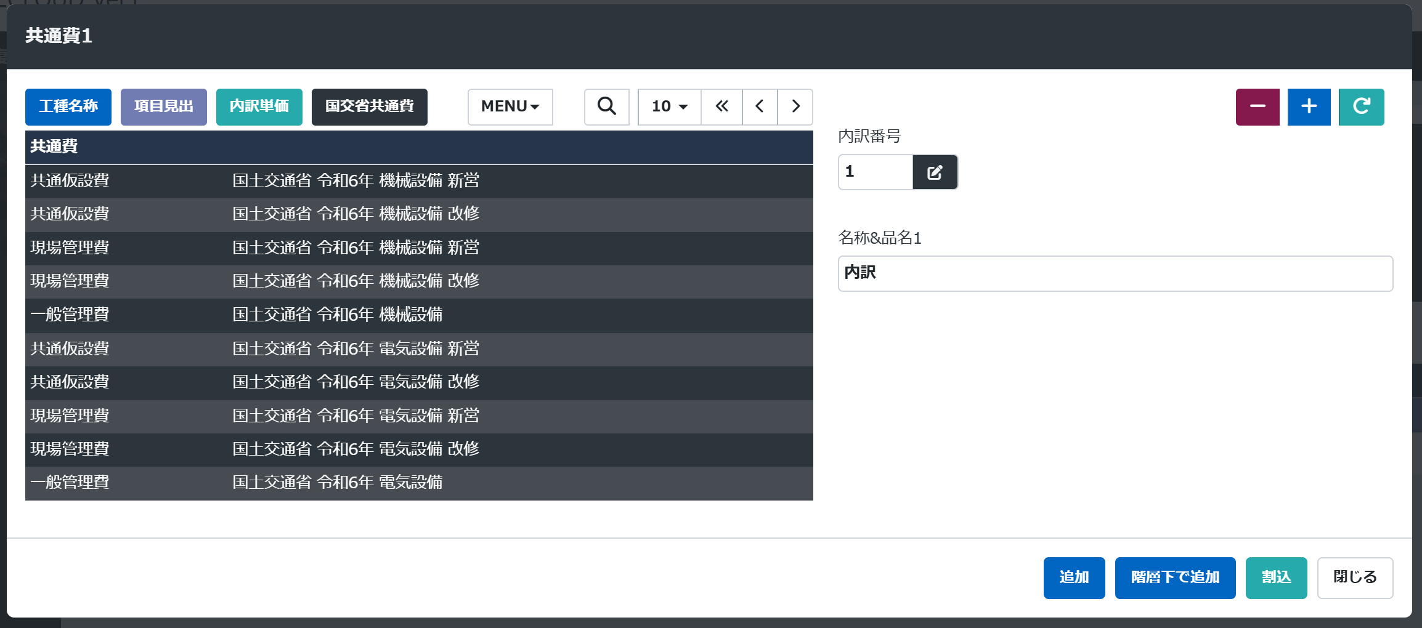Click the 割込 button
The height and width of the screenshot is (628, 1422).
click(1277, 578)
